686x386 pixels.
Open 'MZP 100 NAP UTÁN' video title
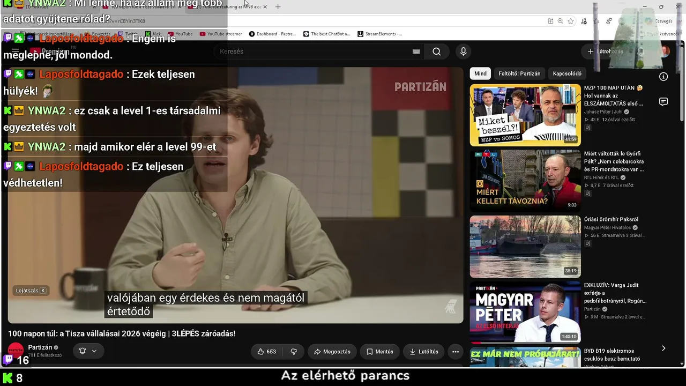point(614,95)
